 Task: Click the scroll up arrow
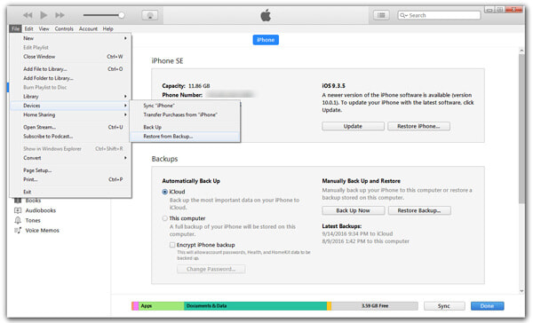coord(521,51)
